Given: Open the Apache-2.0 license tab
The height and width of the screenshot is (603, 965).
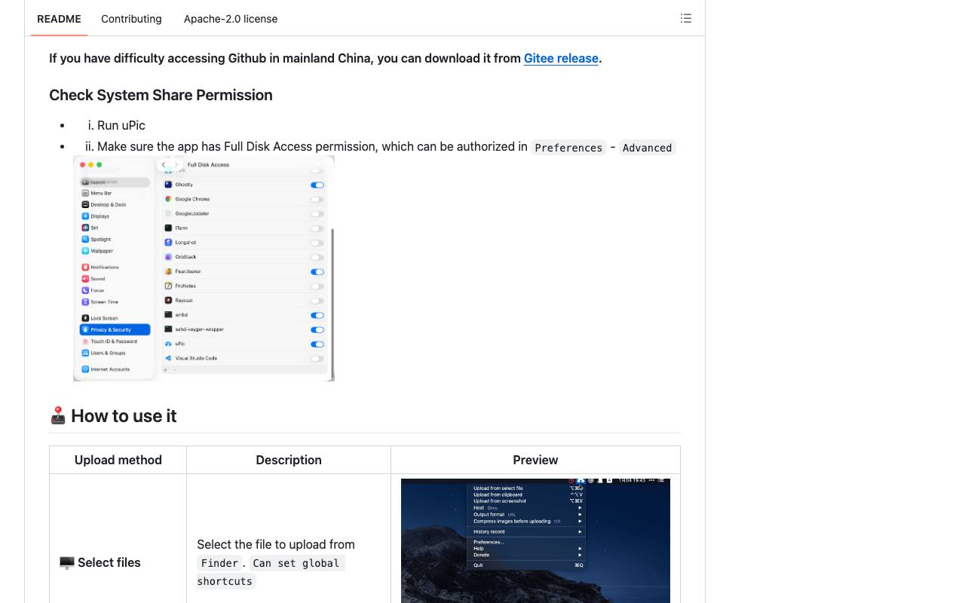Looking at the screenshot, I should (231, 19).
